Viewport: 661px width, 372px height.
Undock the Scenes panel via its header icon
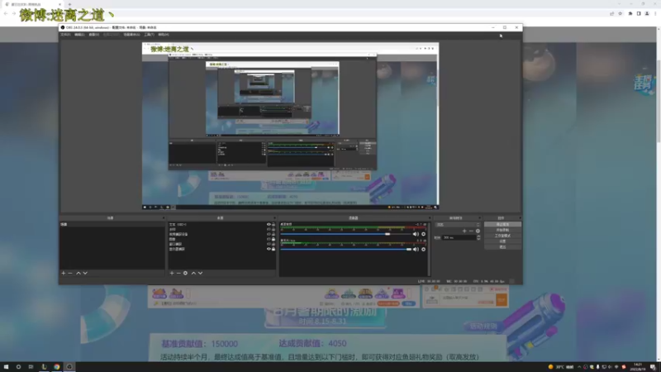coord(164,218)
